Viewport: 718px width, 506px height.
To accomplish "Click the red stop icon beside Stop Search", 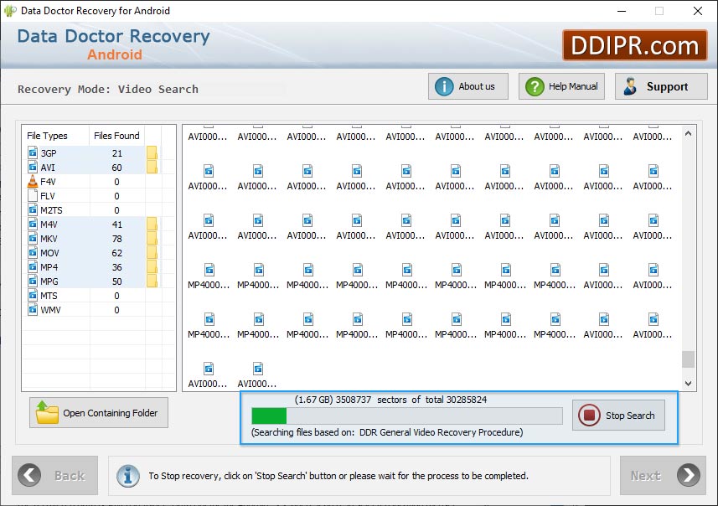I will [589, 416].
